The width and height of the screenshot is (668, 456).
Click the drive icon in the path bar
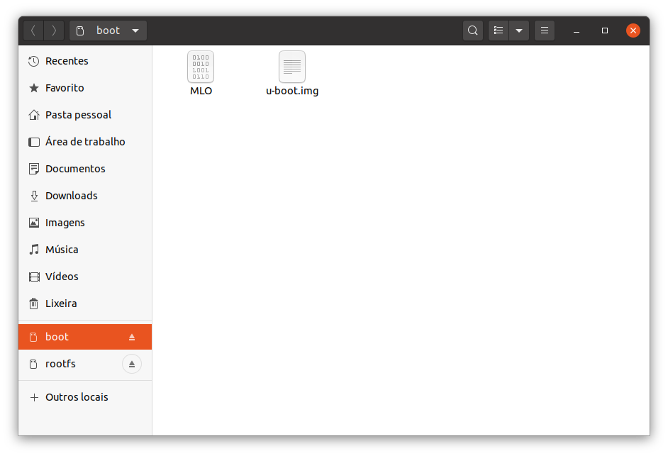pos(80,30)
